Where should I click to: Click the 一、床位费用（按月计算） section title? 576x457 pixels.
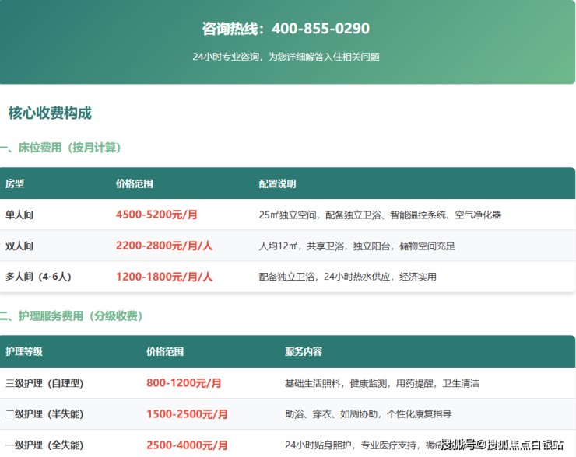(x=61, y=147)
